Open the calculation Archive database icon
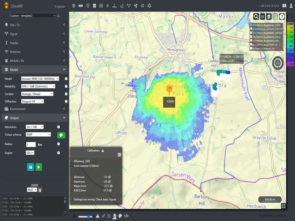 [x=94, y=5]
